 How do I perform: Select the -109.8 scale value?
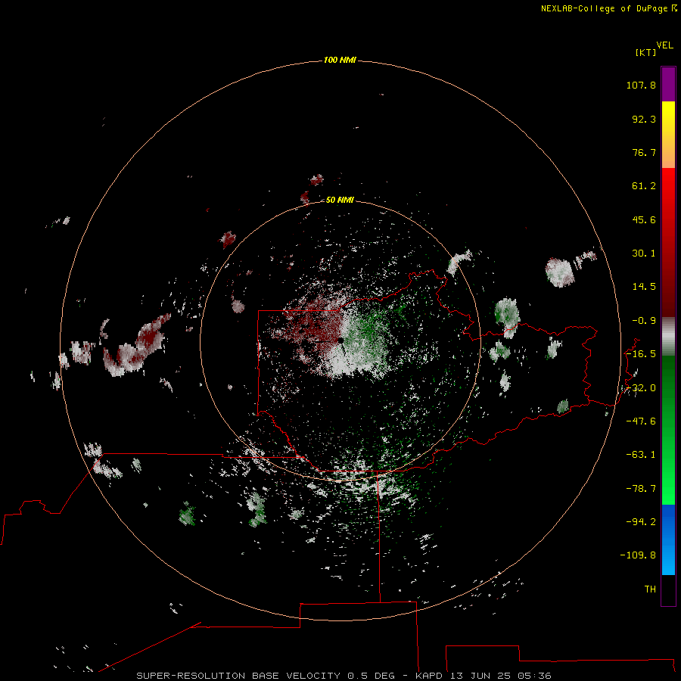point(638,555)
